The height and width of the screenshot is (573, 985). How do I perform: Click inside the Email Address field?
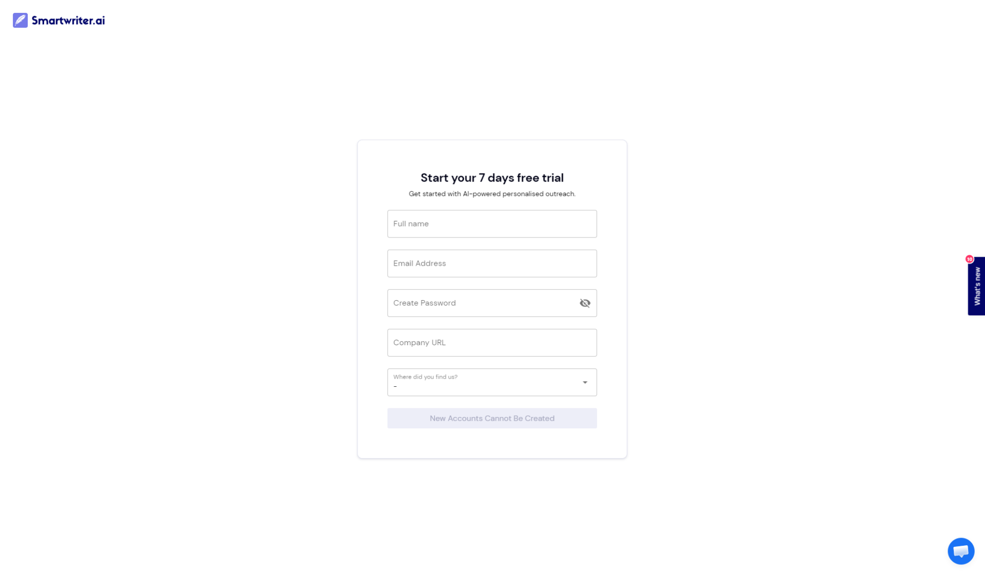point(491,263)
